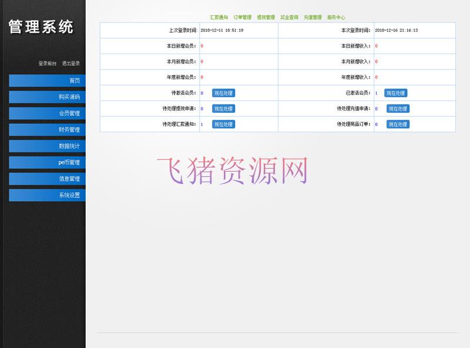The image size is (470, 348).
Task: Select pe币管理 in the sidebar
Action: (x=47, y=162)
